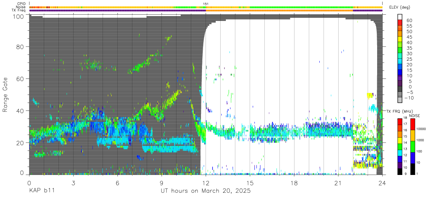
Task: Click the x-axis hour tick label 9
Action: click(x=161, y=183)
